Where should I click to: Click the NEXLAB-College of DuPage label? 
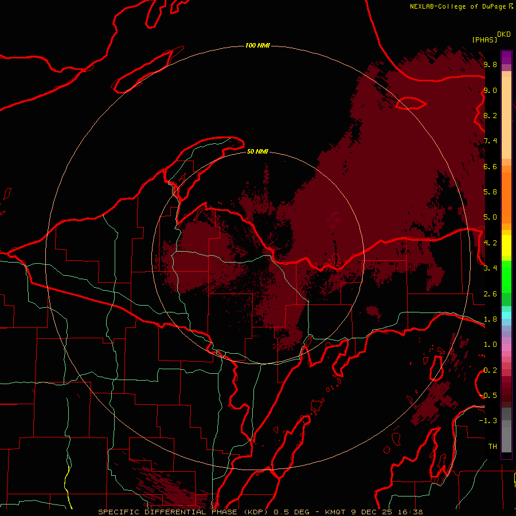[x=458, y=6]
